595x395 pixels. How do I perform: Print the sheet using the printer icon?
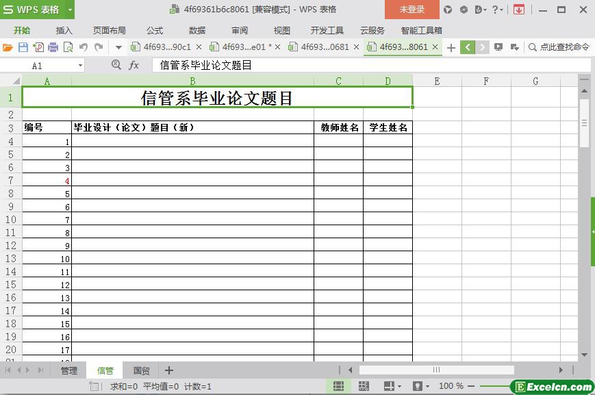(x=53, y=47)
